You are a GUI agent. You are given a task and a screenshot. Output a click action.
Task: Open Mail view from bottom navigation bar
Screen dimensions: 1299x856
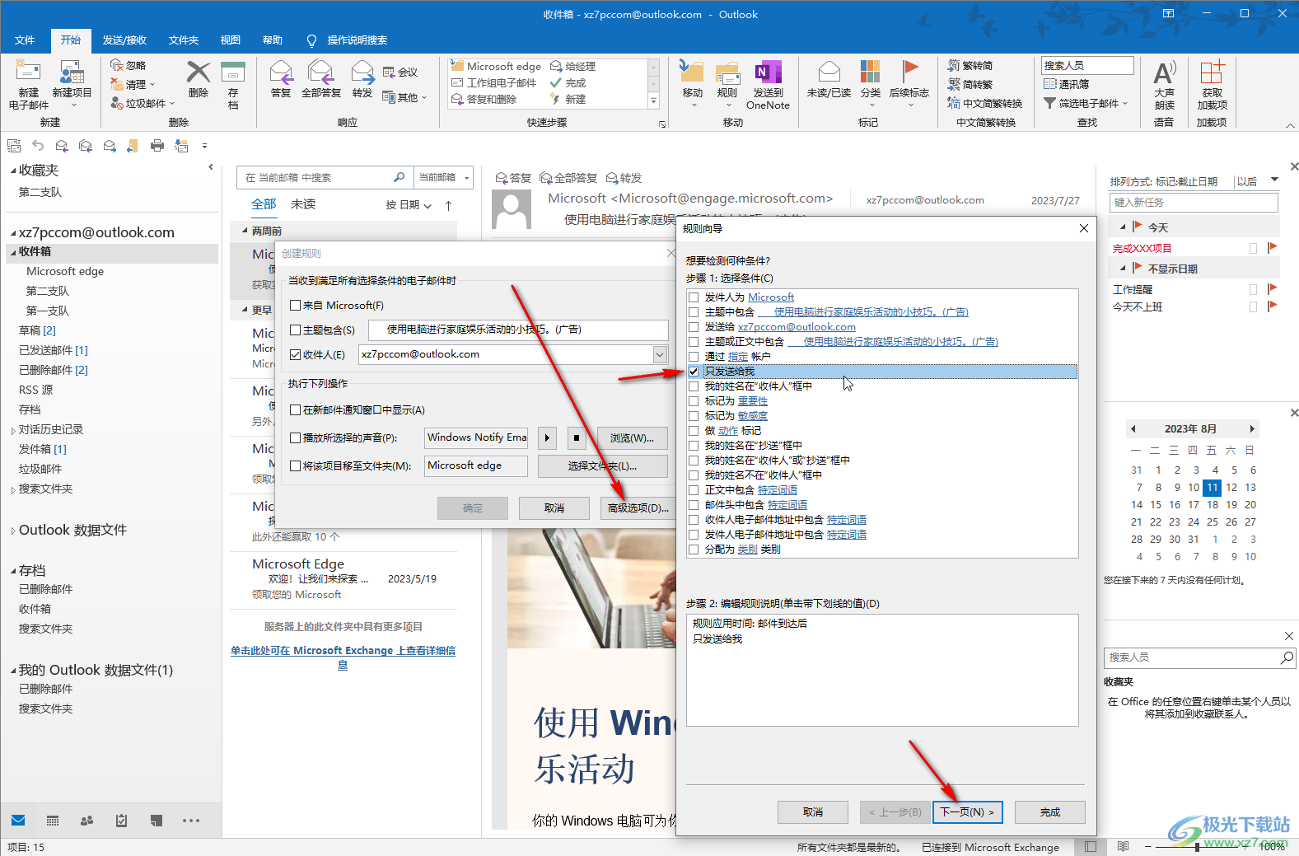[18, 821]
